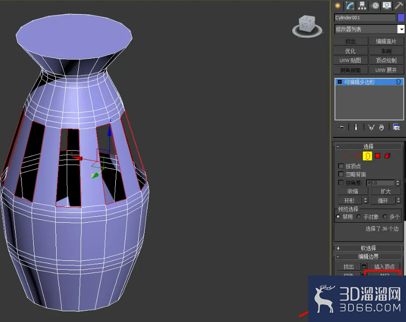
Task: Collapse the 选择 rollout
Action: click(368, 146)
